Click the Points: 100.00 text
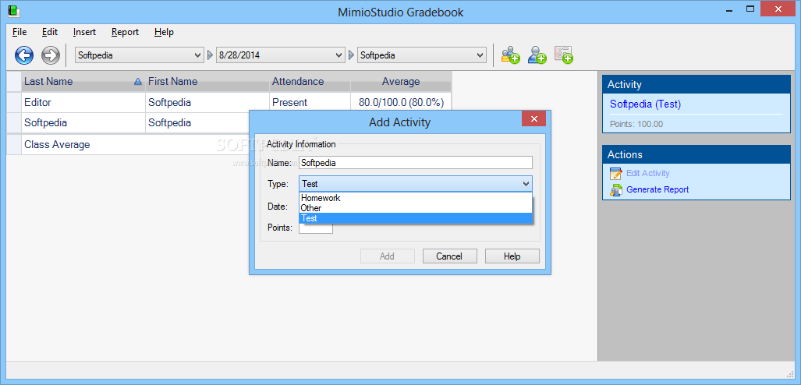Viewport: 801px width, 385px height. click(636, 124)
